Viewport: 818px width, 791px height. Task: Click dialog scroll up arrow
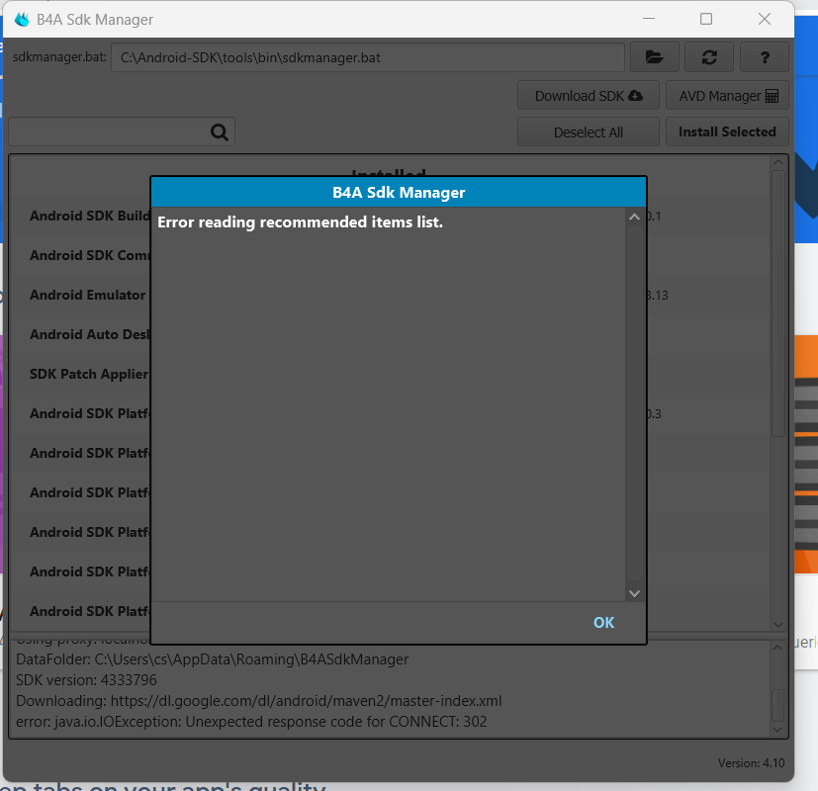coord(634,217)
